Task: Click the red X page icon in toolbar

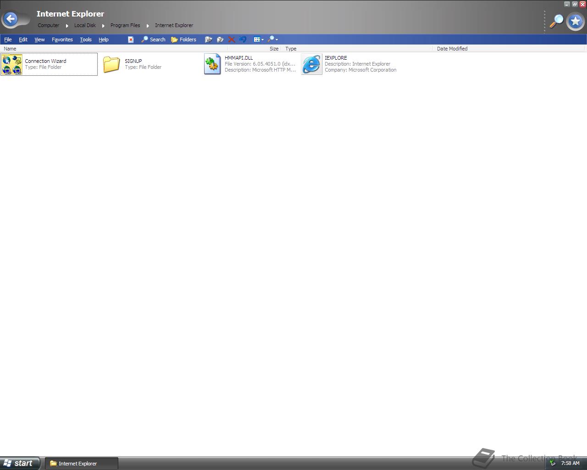Action: (x=131, y=39)
